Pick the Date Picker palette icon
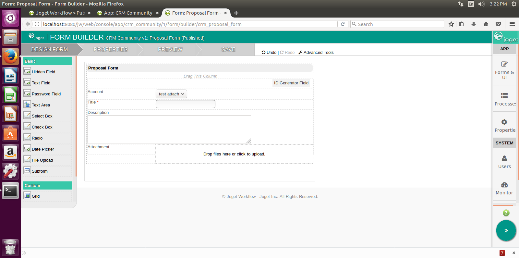This screenshot has width=519, height=258. pyautogui.click(x=27, y=149)
